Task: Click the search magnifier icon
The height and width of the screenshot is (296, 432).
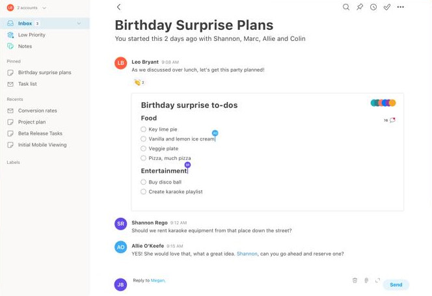Action: (346, 7)
